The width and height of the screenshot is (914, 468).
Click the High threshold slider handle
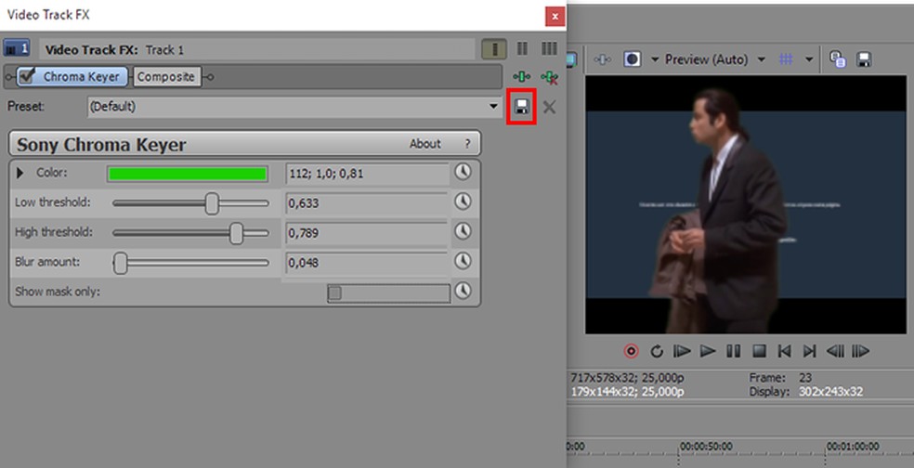(x=236, y=233)
